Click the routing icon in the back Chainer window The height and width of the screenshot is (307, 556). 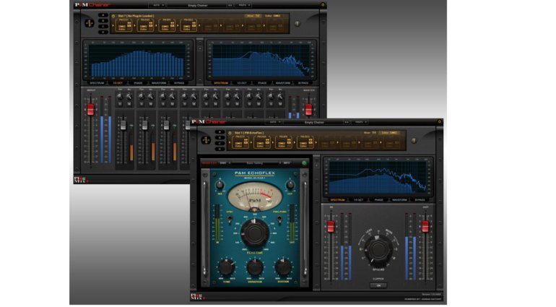point(89,23)
